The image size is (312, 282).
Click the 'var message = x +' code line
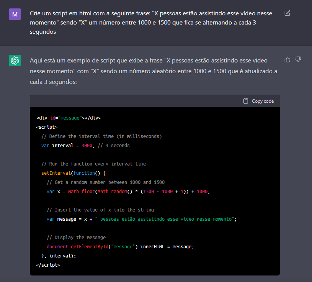142,219
